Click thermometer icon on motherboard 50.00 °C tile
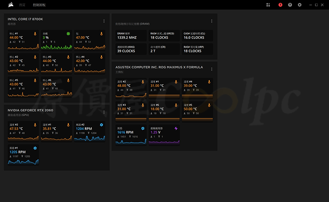The image size is (329, 202). [209, 105]
